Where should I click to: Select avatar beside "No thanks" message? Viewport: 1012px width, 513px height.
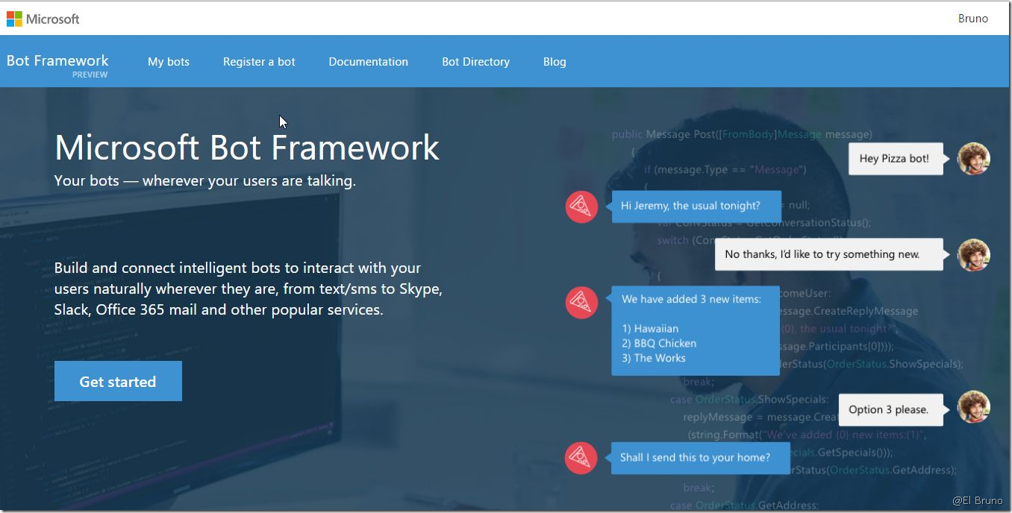tap(973, 255)
